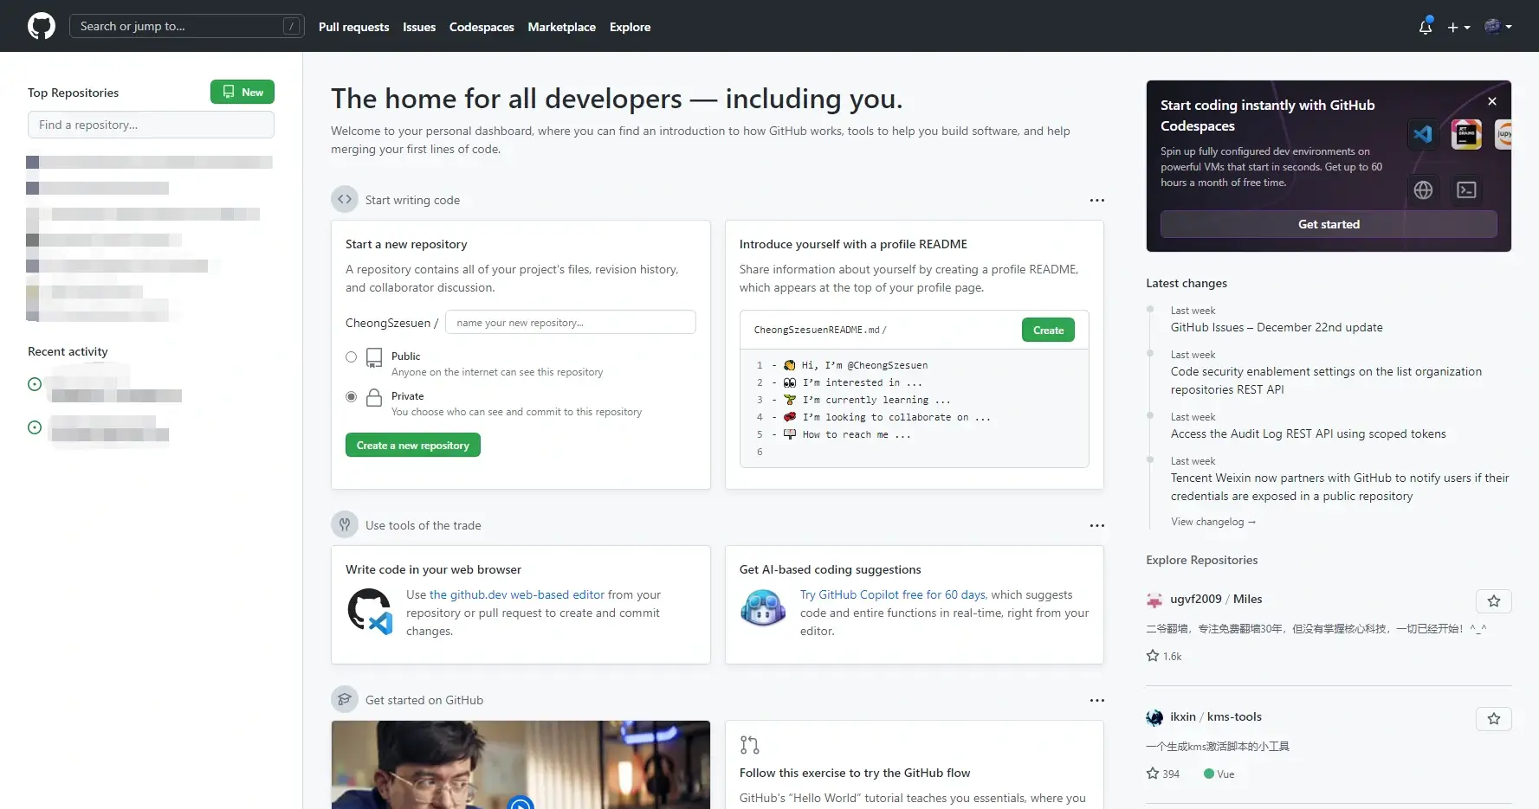
Task: Open Get started on GitHub options menu
Action: 1096,700
